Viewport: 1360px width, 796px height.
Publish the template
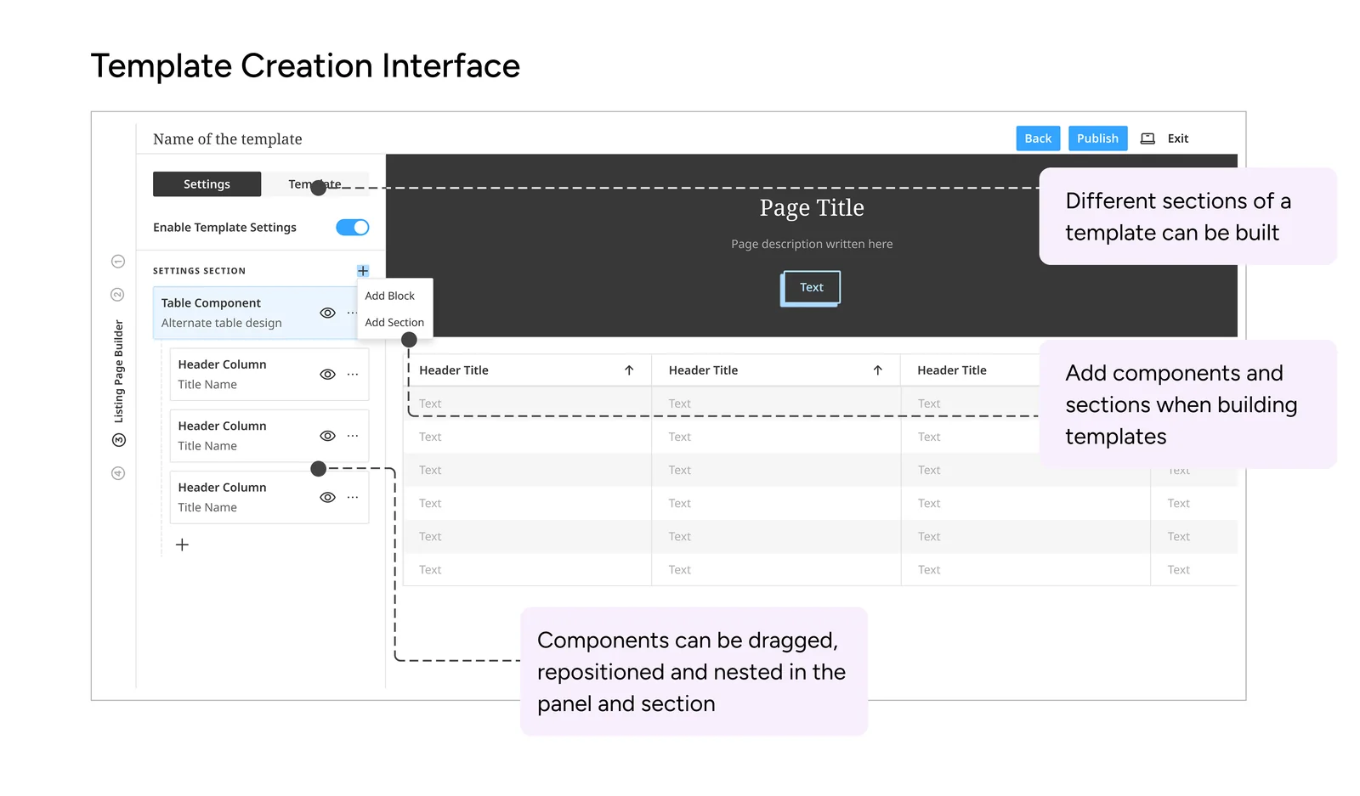(1097, 138)
